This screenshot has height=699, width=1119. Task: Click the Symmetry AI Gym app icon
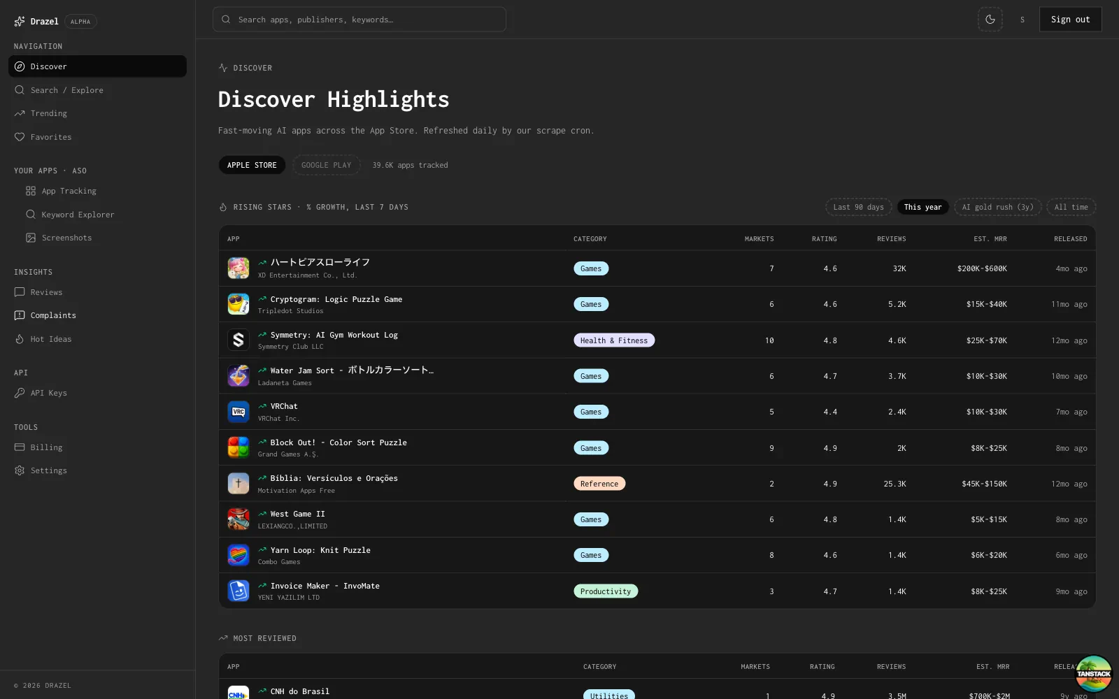coord(238,340)
